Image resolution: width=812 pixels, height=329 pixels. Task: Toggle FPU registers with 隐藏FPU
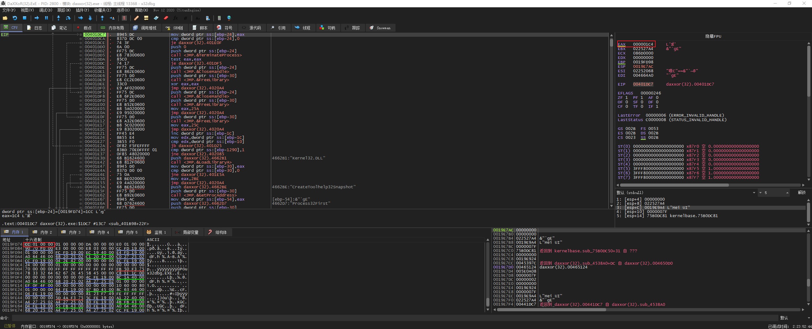(x=713, y=36)
